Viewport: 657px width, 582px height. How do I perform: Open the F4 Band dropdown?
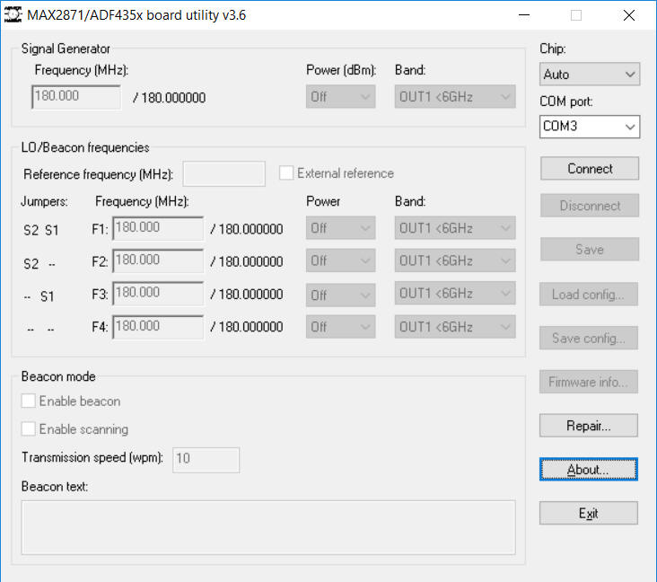pos(455,327)
